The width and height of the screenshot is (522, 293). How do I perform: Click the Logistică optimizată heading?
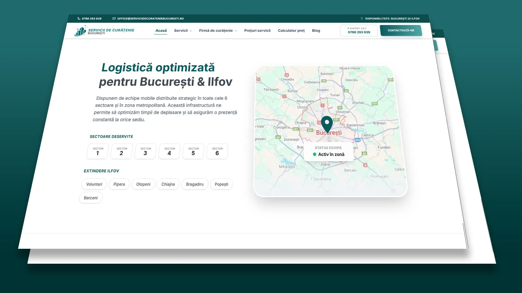point(158,68)
